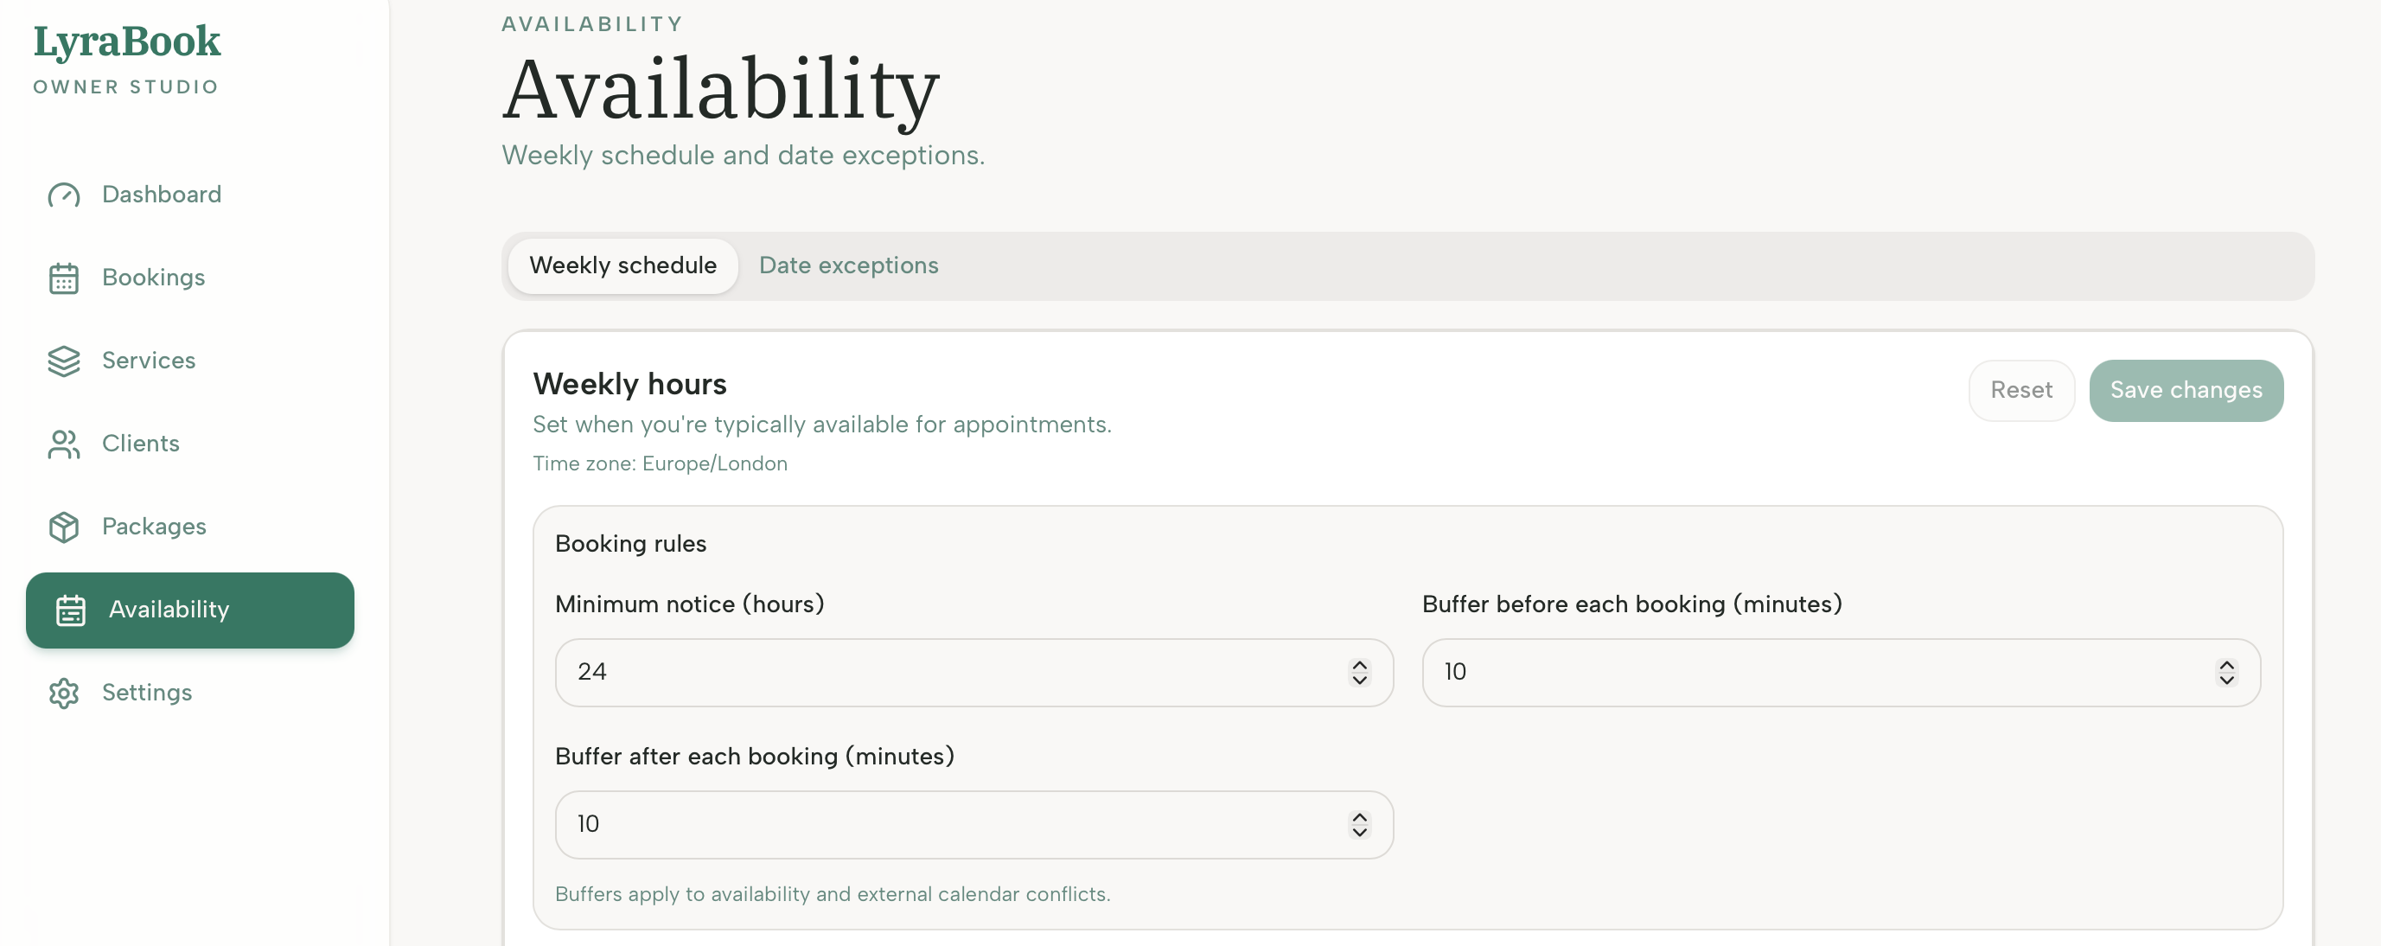Select the Bookings calendar icon
Viewport: 2381px width, 946px height.
(x=63, y=278)
